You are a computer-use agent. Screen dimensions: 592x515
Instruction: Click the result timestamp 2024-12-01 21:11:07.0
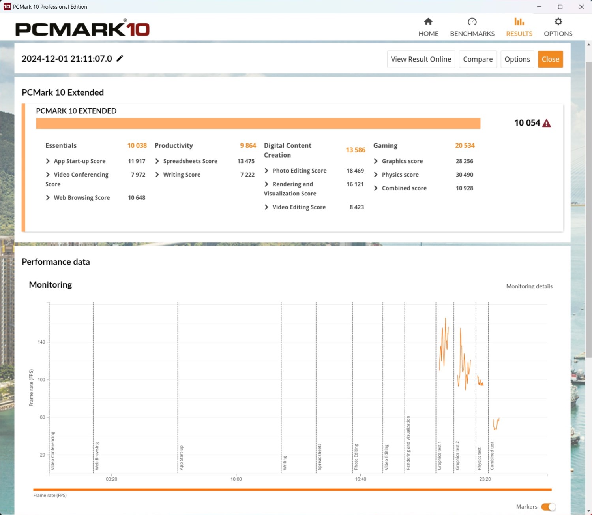click(x=67, y=59)
